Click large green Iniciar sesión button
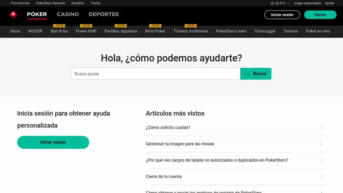This screenshot has width=343, height=193. [x=53, y=142]
